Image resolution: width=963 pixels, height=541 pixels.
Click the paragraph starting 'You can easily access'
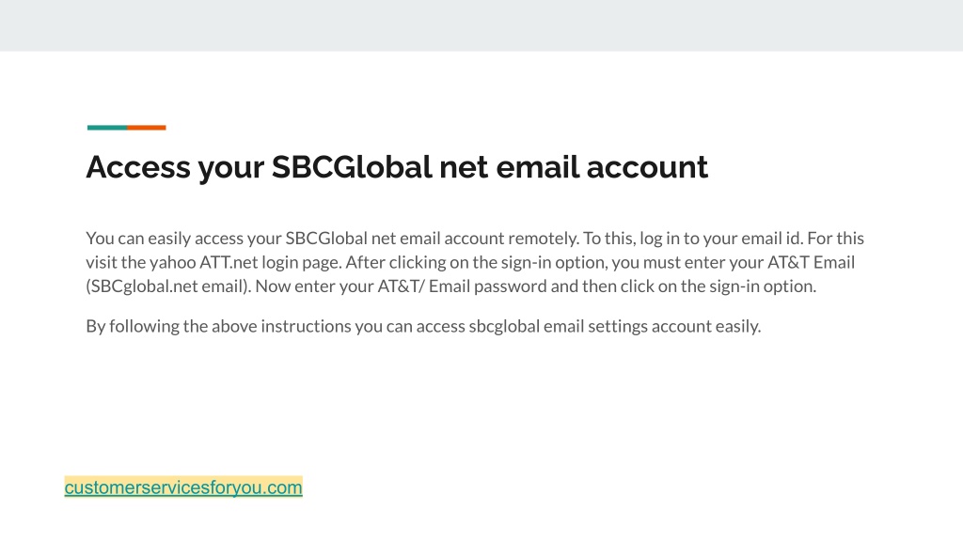tap(475, 262)
